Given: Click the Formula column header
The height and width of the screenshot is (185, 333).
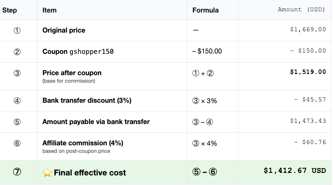Looking at the screenshot, I should click(205, 10).
